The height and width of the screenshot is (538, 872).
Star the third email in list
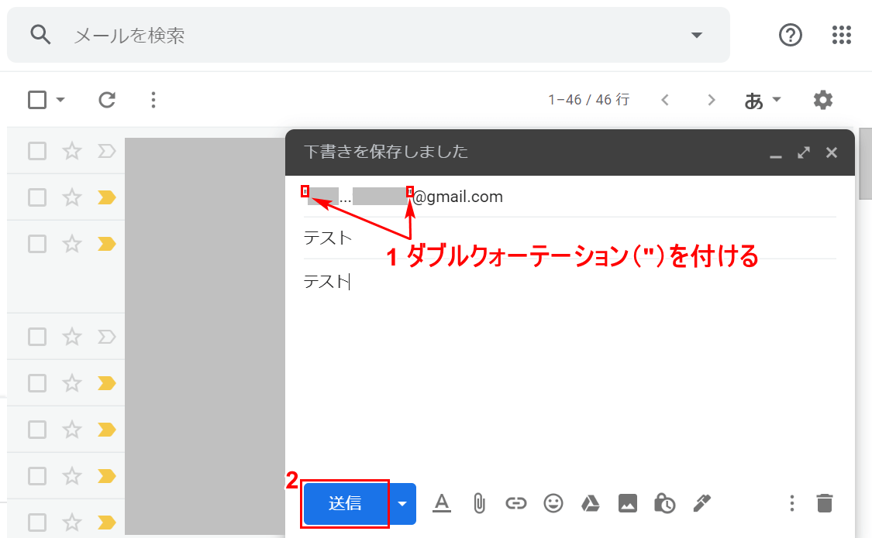point(72,244)
